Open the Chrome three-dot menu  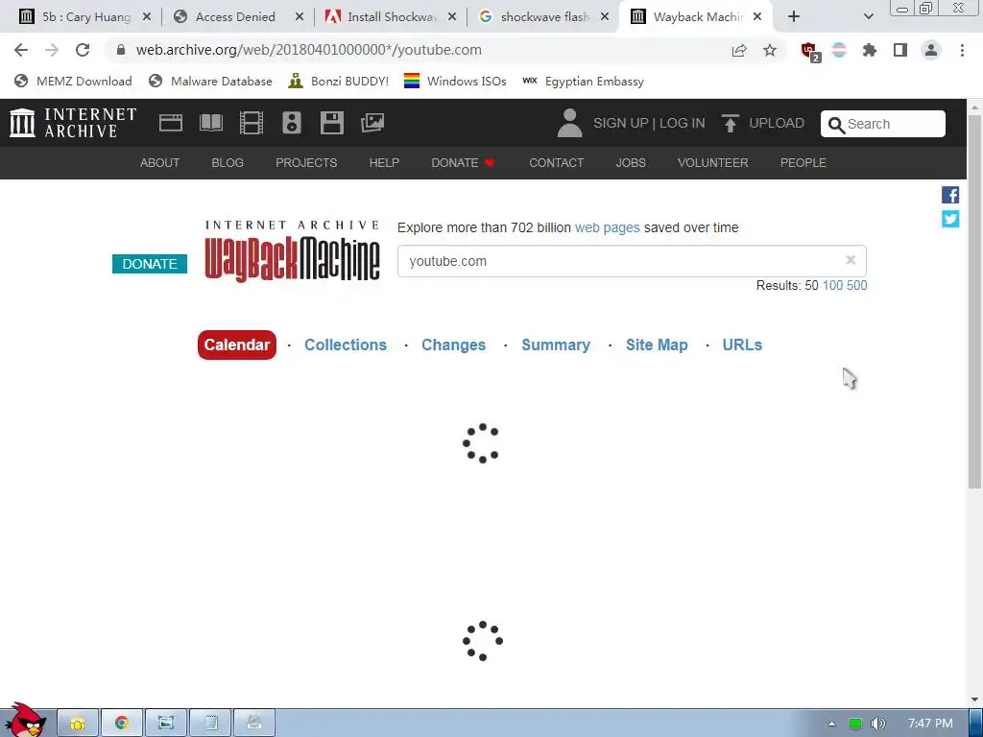pyautogui.click(x=962, y=50)
